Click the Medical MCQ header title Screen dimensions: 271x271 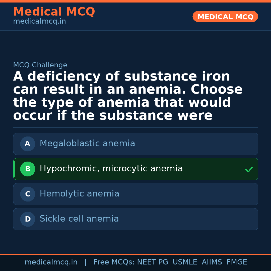[54, 12]
